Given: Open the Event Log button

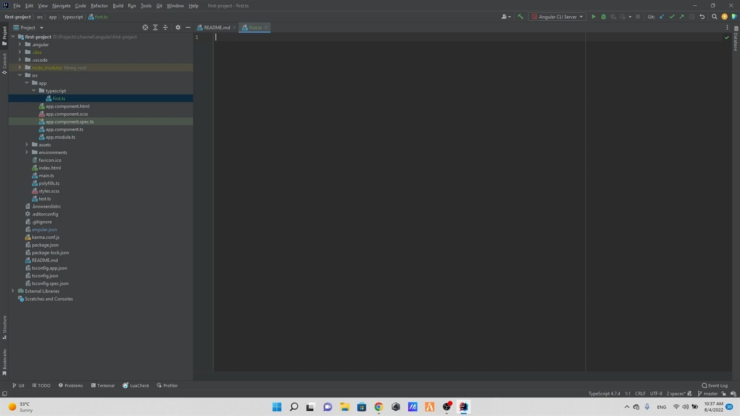Looking at the screenshot, I should pos(715,385).
